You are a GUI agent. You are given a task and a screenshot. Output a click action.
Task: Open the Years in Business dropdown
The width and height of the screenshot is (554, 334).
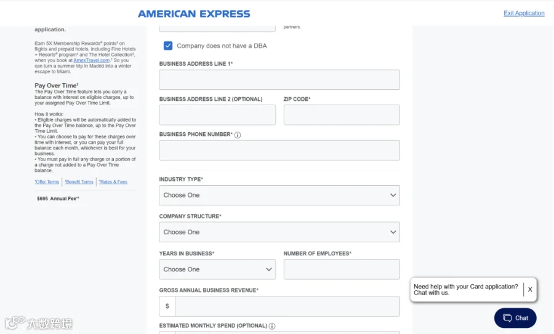[x=217, y=269]
